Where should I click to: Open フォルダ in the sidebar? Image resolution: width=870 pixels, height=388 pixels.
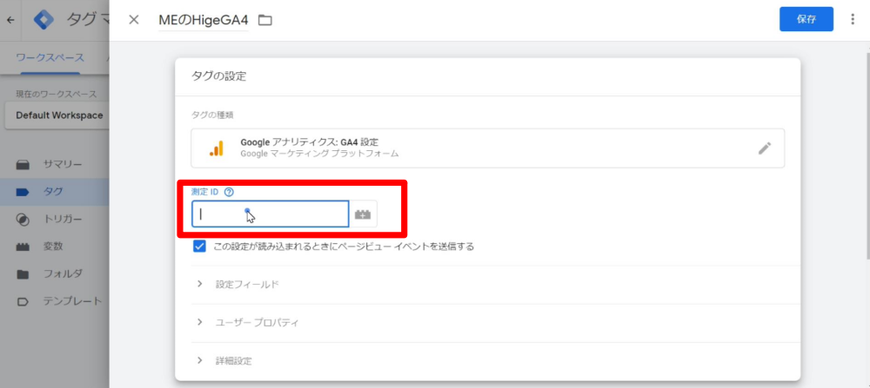tap(63, 274)
